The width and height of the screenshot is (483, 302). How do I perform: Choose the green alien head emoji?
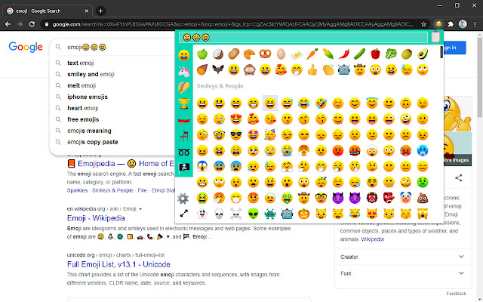click(254, 214)
